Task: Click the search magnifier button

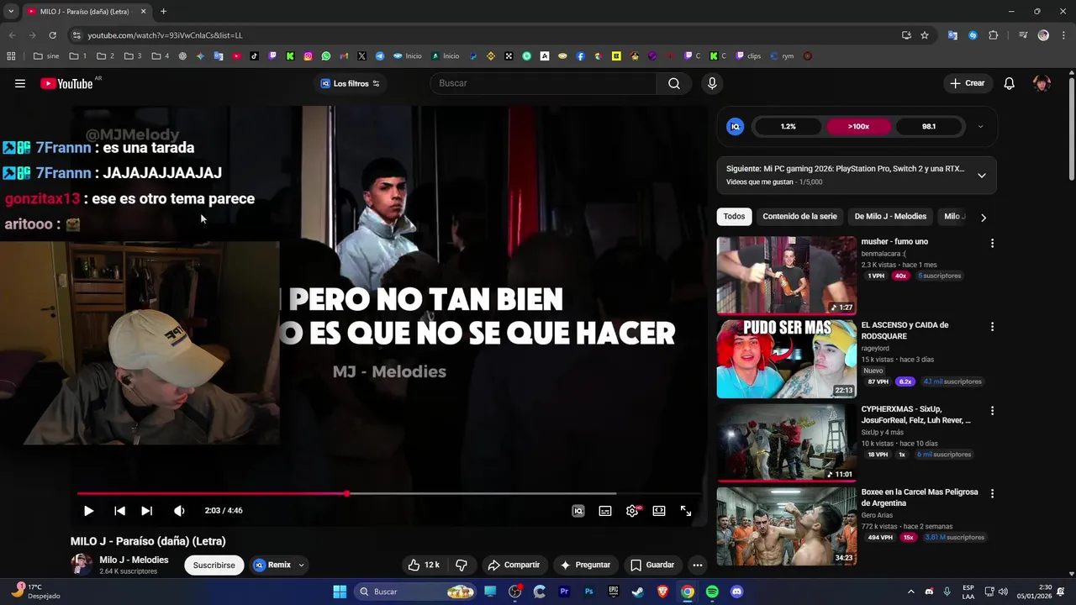Action: tap(673, 83)
